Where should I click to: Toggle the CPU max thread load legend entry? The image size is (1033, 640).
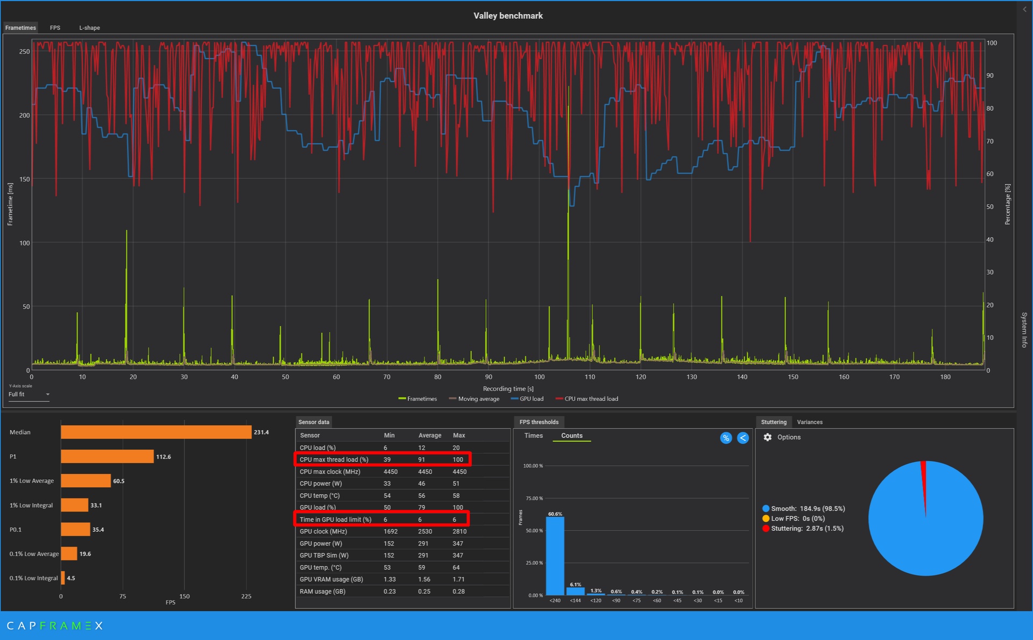[x=587, y=399]
